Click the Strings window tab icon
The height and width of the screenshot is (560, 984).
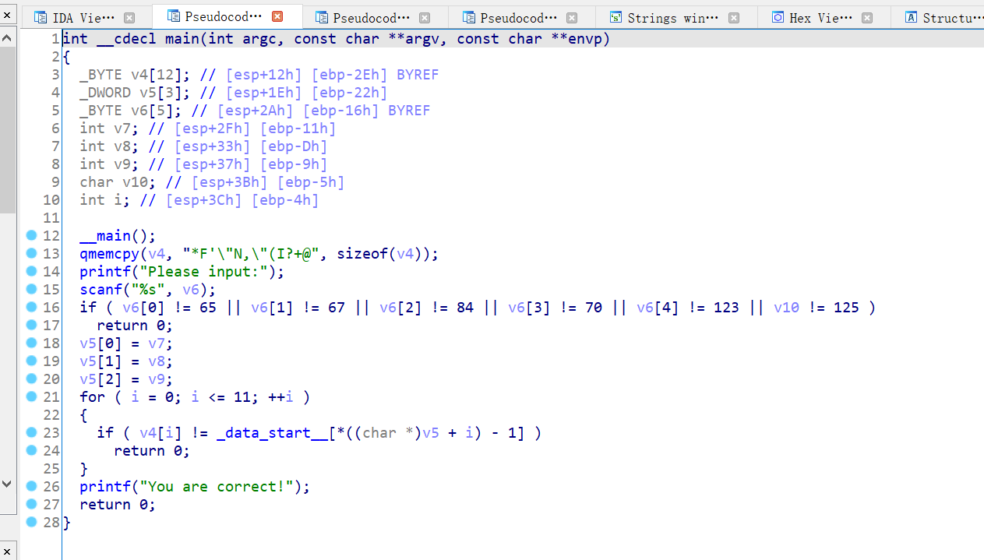pos(615,17)
